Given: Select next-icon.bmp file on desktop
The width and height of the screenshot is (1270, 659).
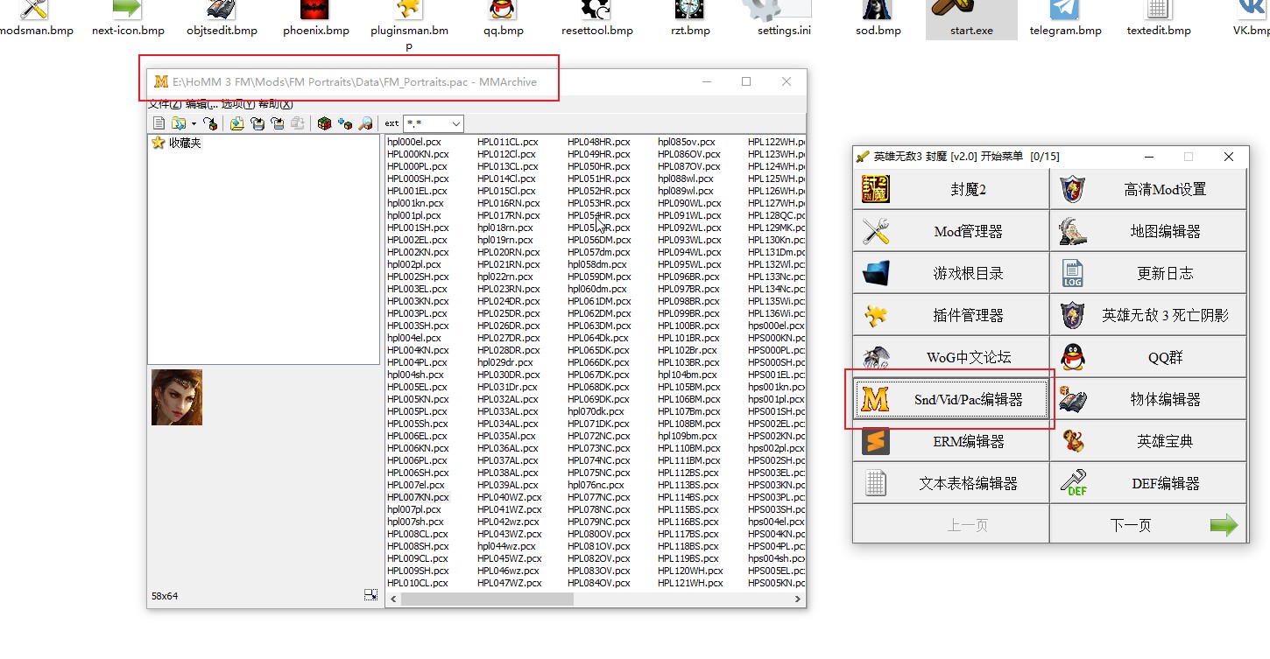Looking at the screenshot, I should [x=128, y=19].
